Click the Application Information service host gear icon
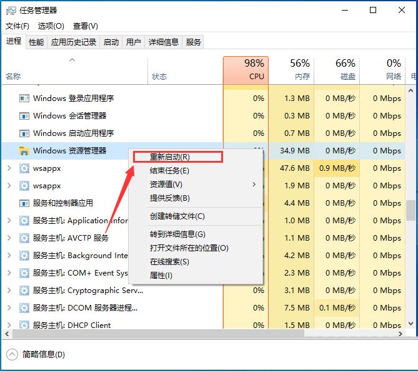Viewport: 418px width, 371px height. pyautogui.click(x=24, y=221)
